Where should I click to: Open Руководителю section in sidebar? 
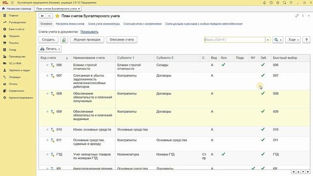(x=18, y=22)
